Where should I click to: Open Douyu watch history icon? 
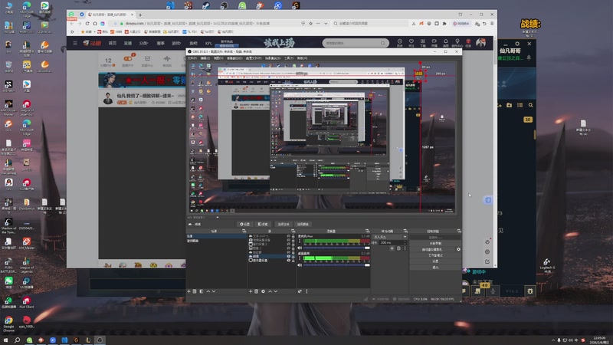click(x=399, y=41)
